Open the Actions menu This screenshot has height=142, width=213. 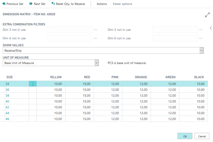click(102, 4)
